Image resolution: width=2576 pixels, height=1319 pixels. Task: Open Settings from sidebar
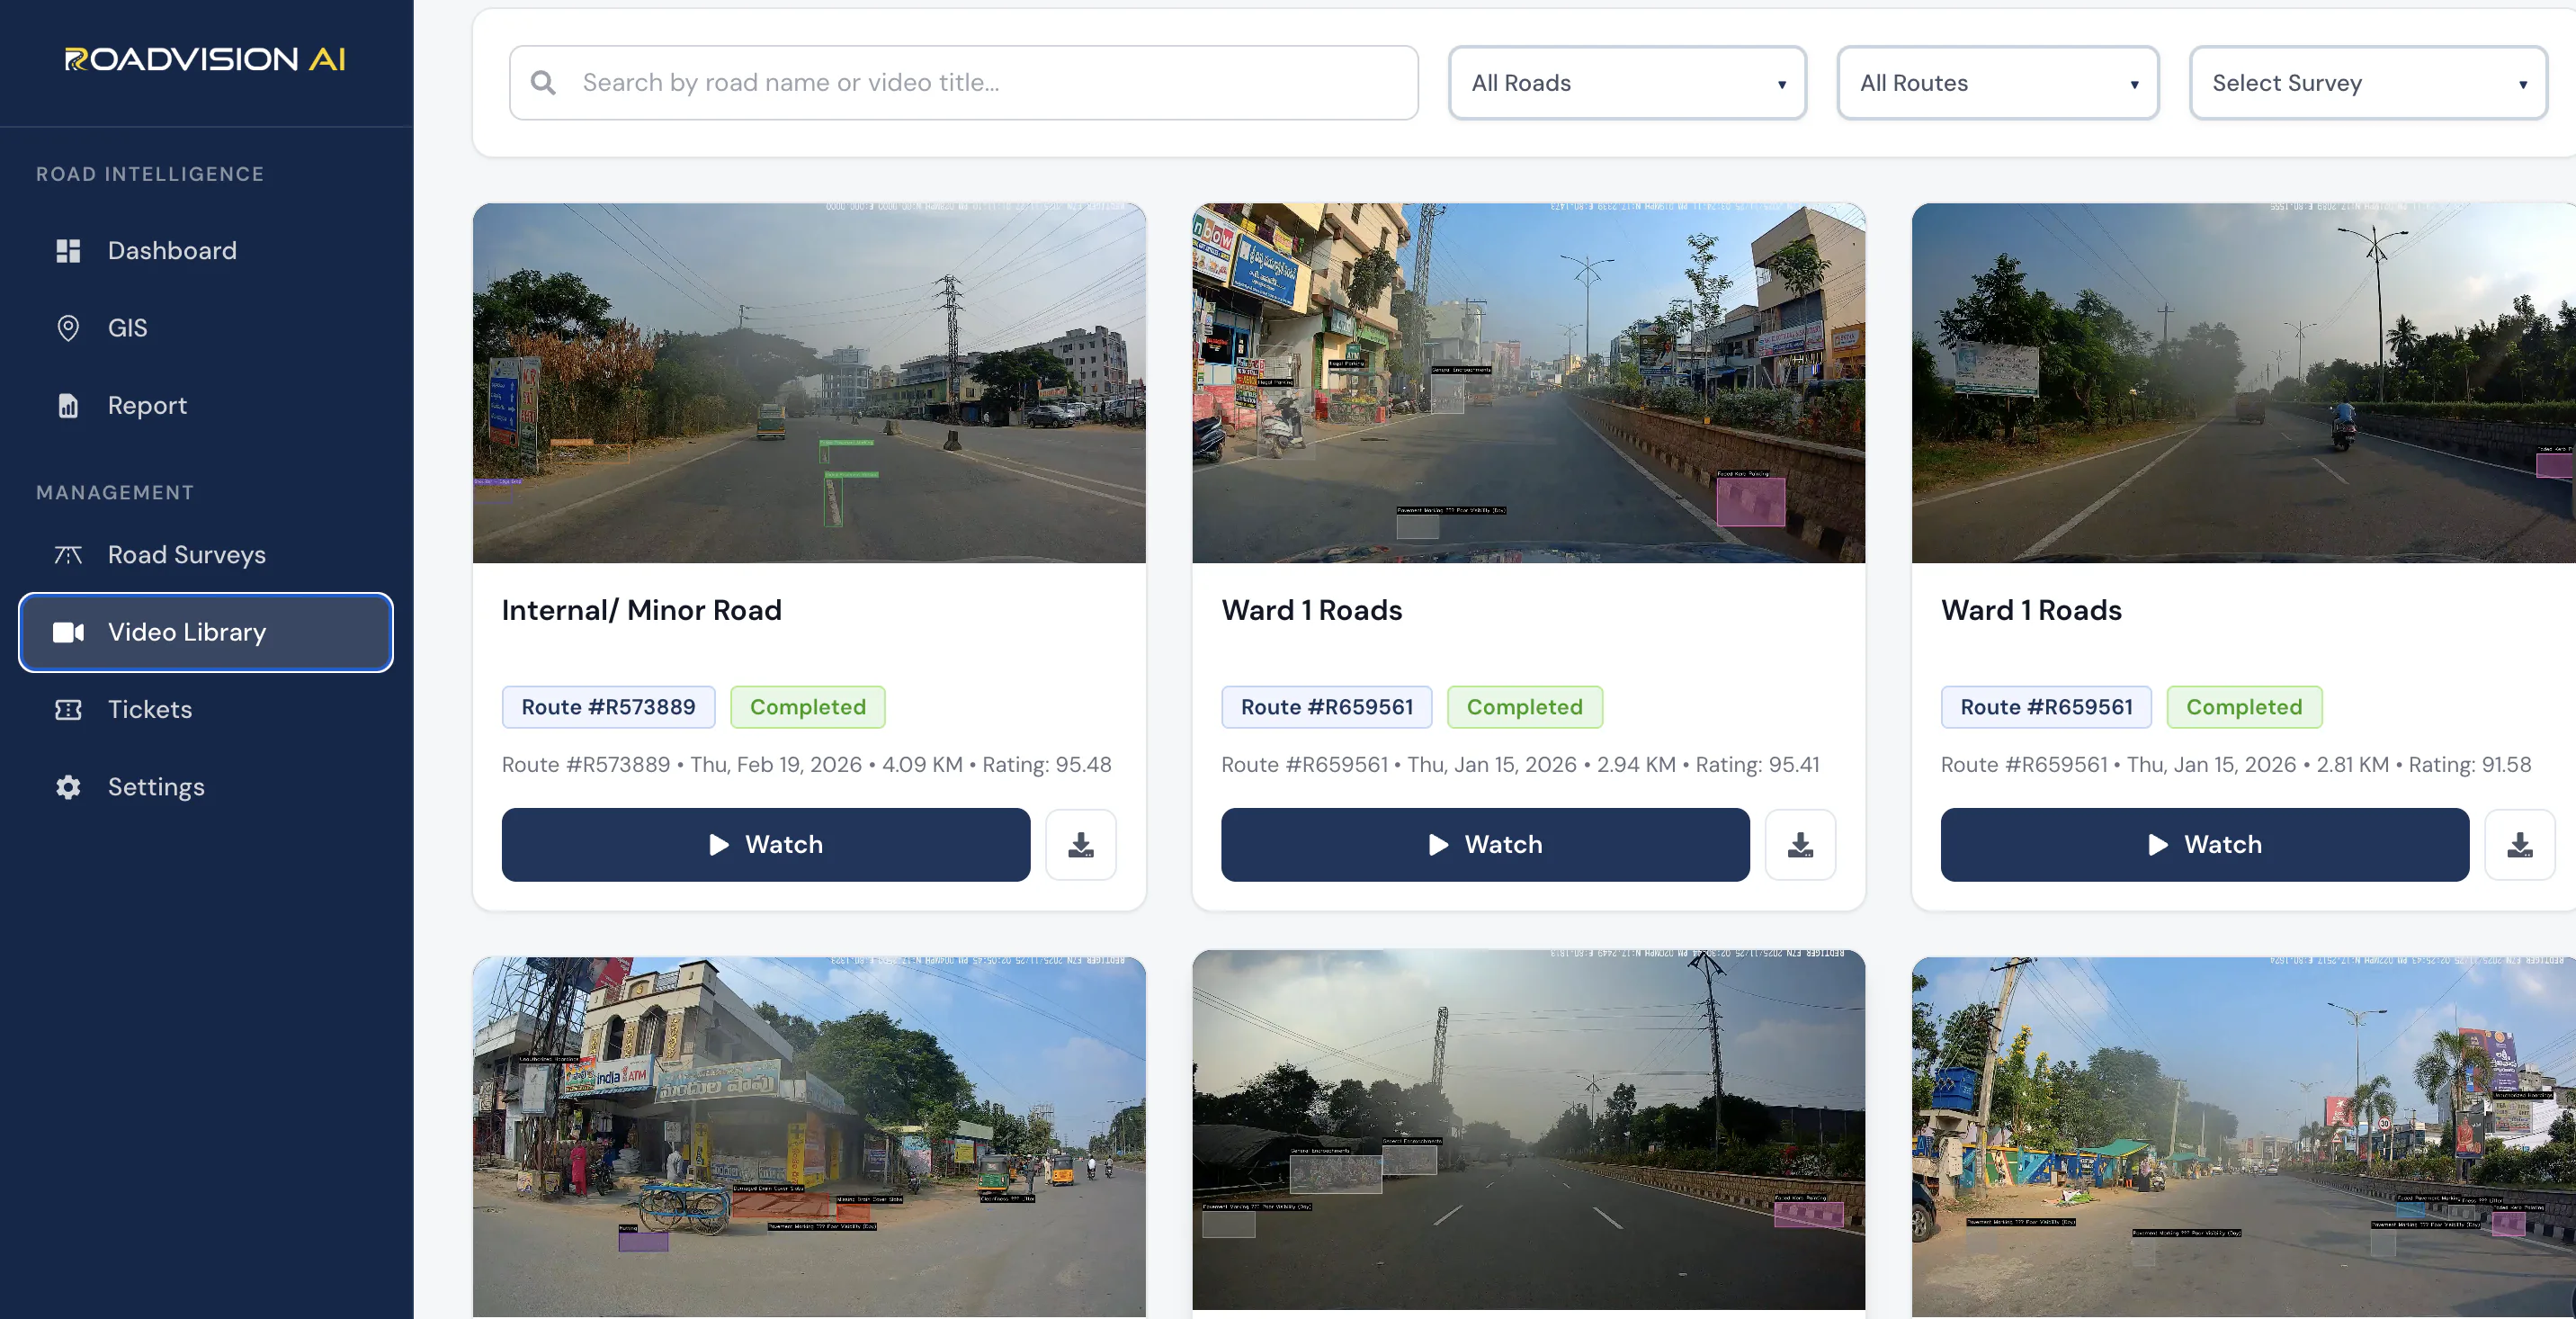(205, 787)
